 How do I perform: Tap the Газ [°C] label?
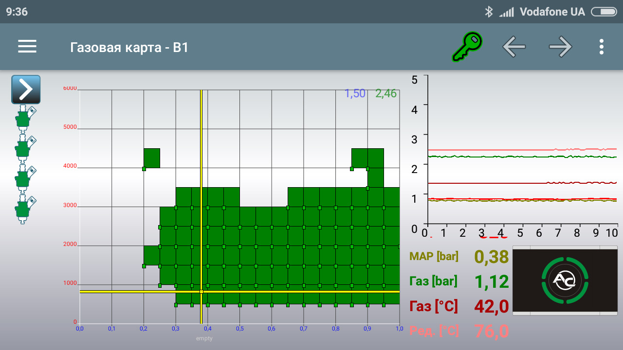coord(434,306)
